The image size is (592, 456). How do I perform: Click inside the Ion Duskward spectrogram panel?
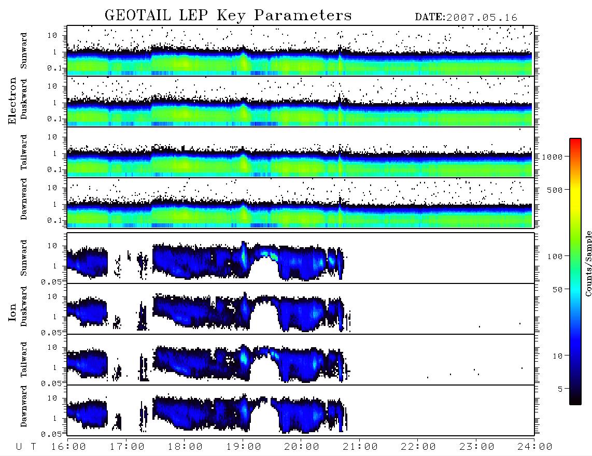pyautogui.click(x=301, y=309)
